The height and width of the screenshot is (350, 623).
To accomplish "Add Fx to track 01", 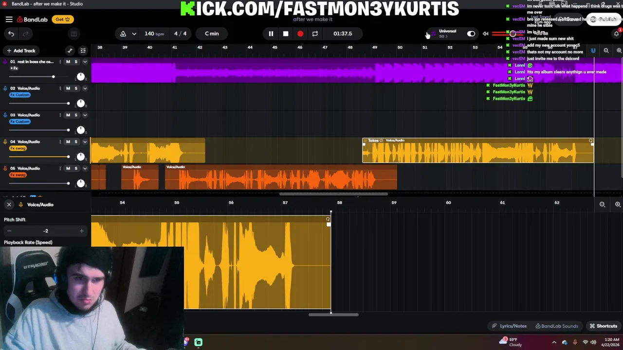I will pos(14,69).
